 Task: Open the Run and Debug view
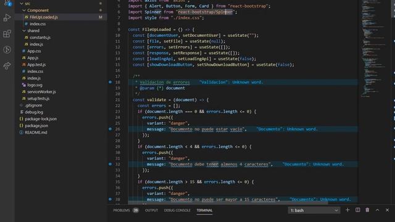click(7, 18)
